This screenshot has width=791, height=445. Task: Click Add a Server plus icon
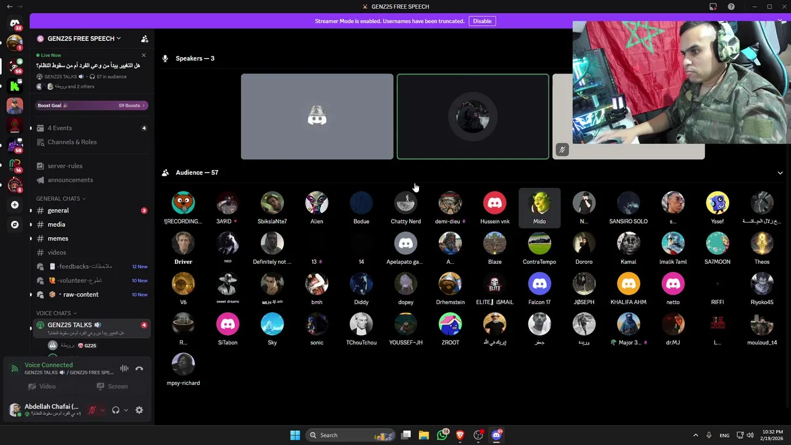15,205
